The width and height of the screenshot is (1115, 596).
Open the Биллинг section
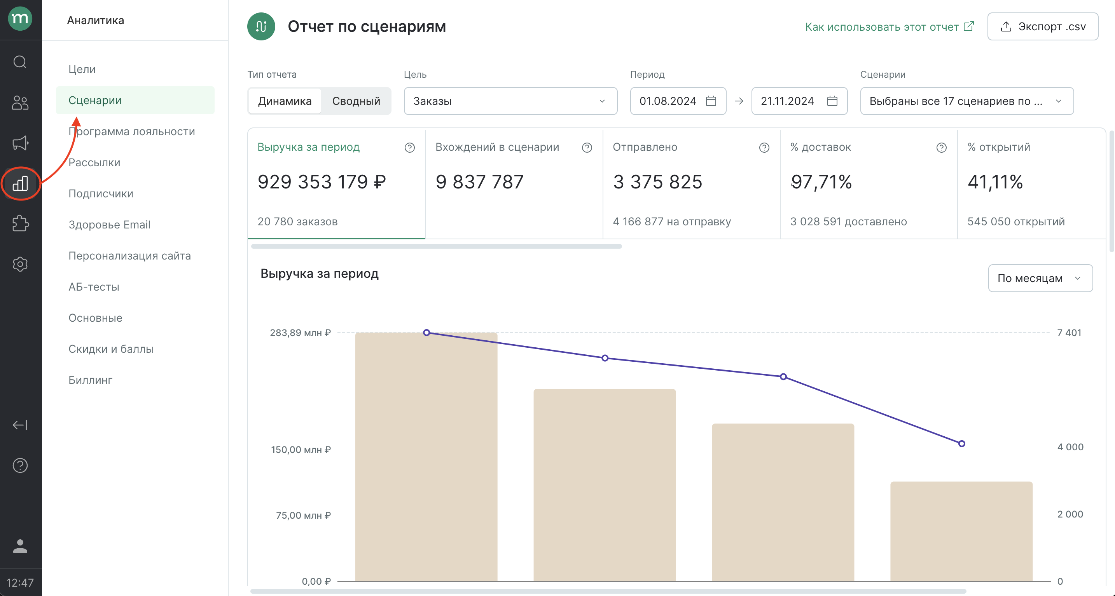click(91, 380)
